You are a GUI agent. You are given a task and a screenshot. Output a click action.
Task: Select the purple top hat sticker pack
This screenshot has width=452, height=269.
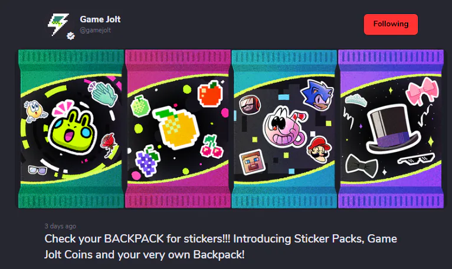click(x=391, y=128)
